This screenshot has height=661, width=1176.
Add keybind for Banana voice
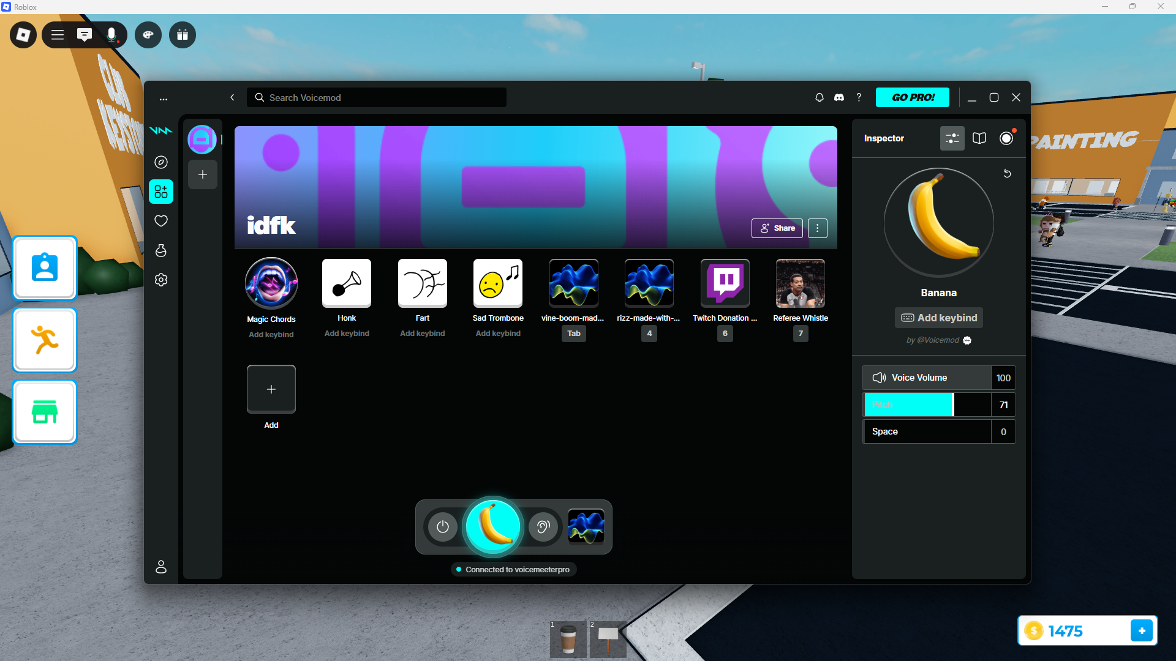click(x=939, y=318)
